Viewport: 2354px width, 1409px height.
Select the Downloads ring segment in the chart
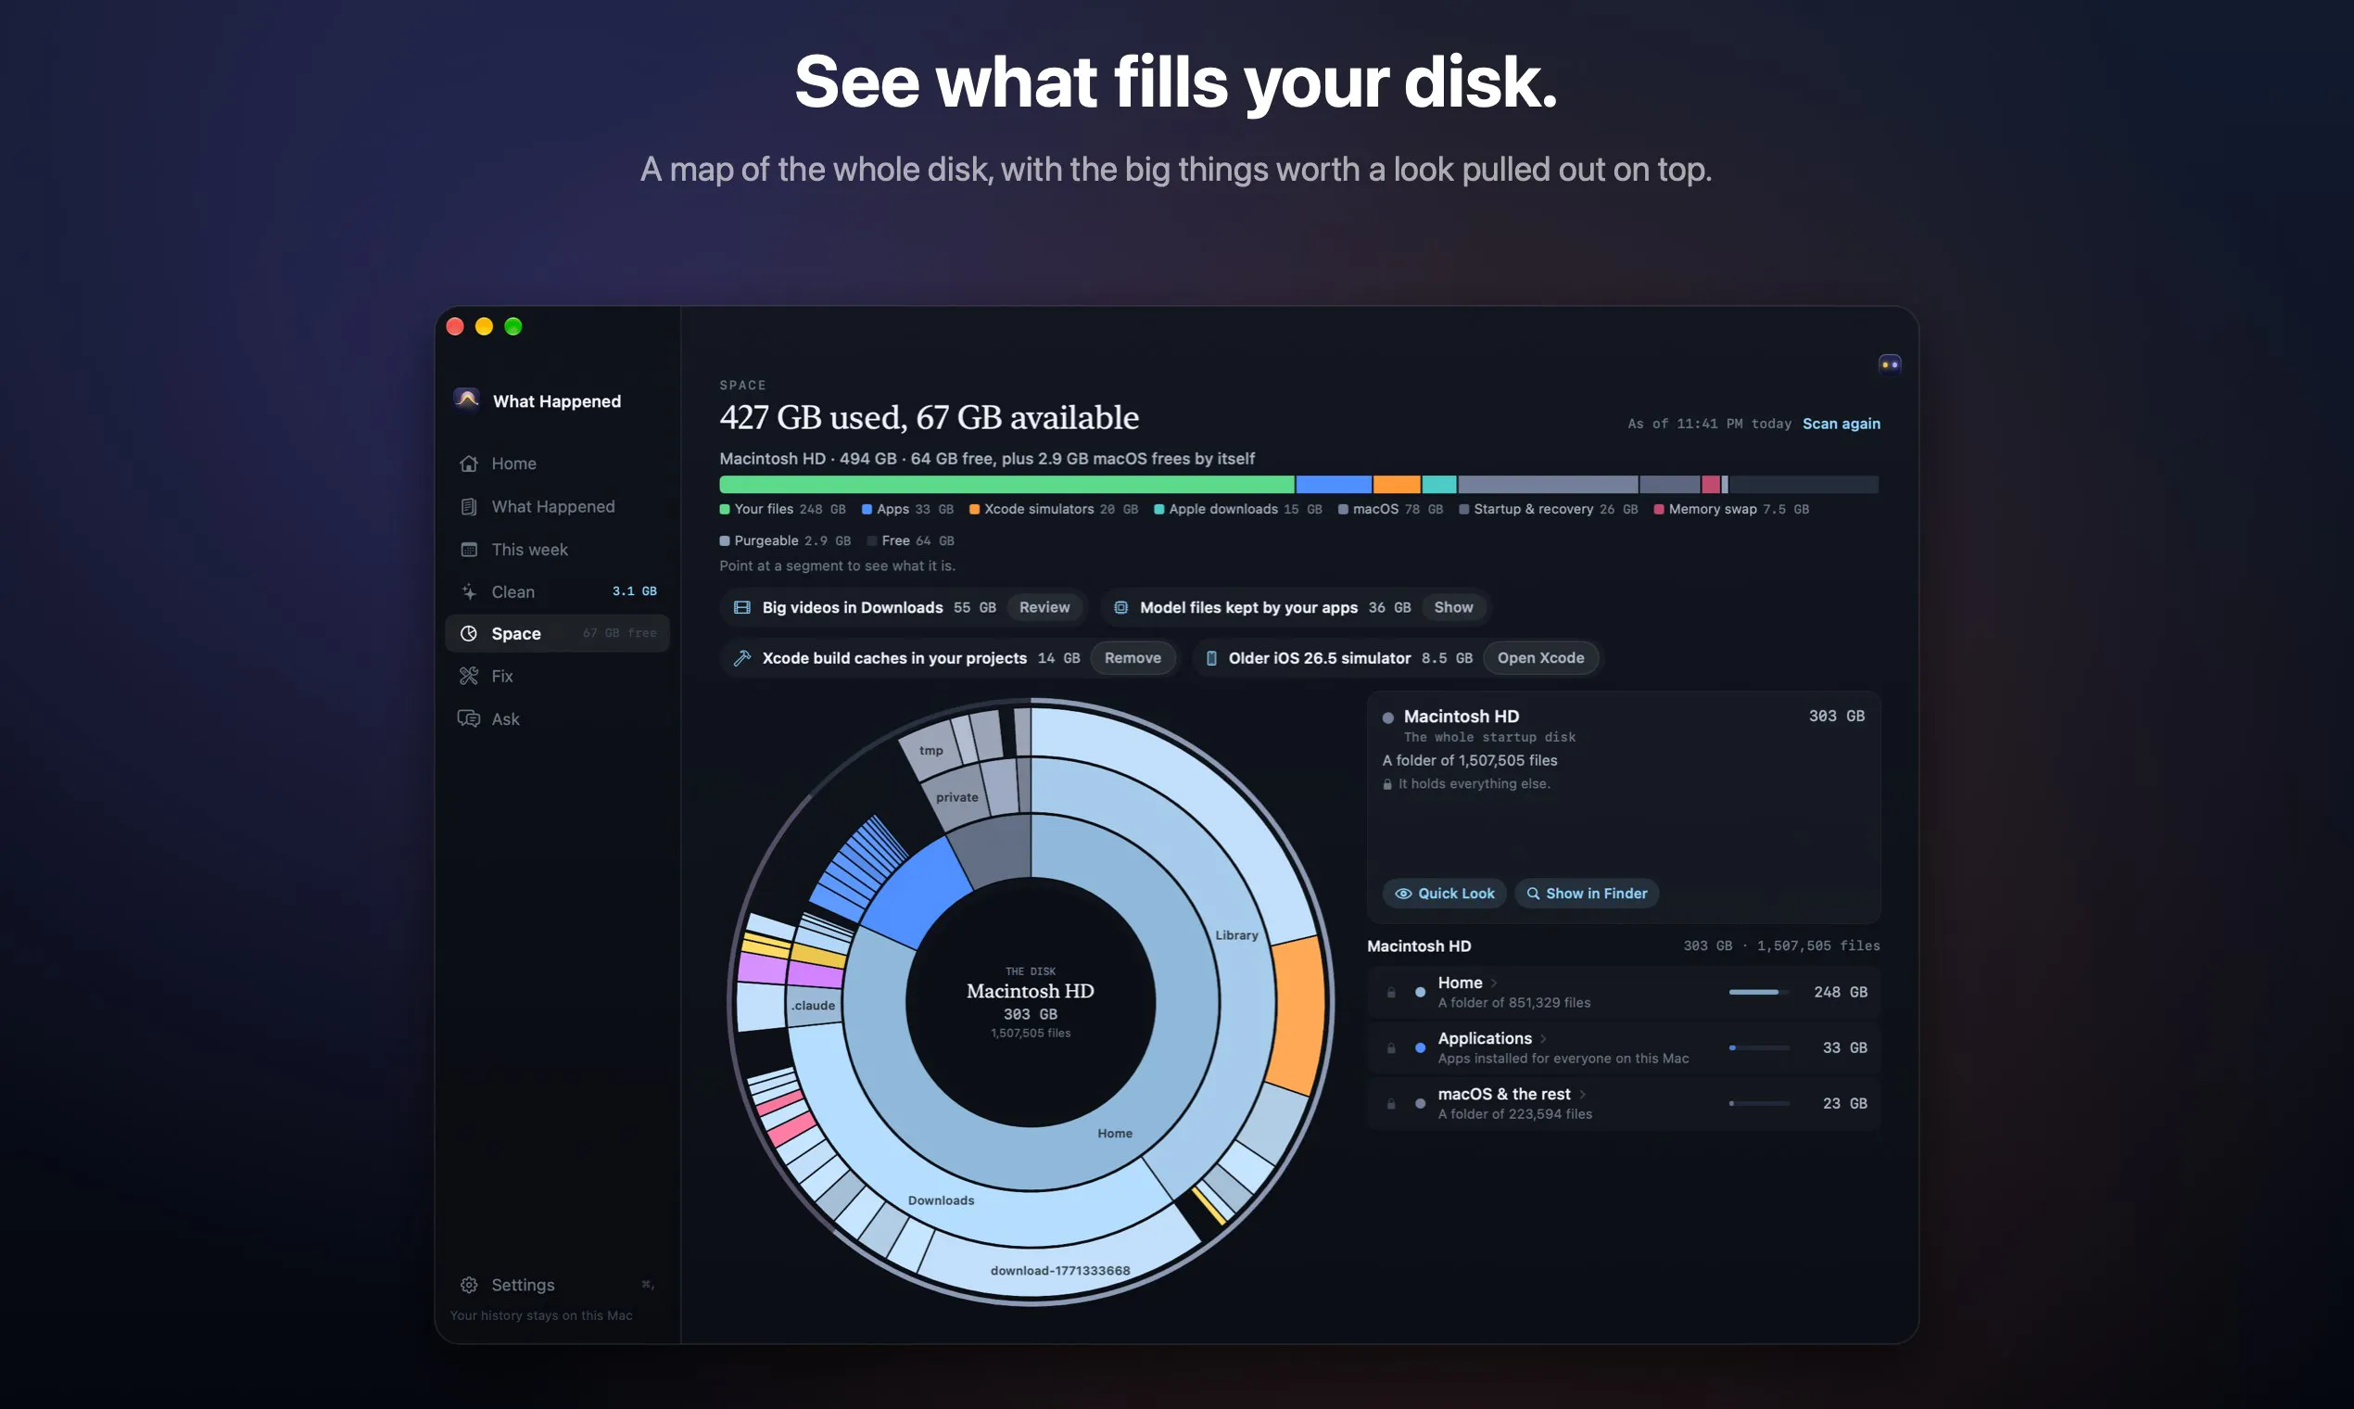(x=941, y=1200)
